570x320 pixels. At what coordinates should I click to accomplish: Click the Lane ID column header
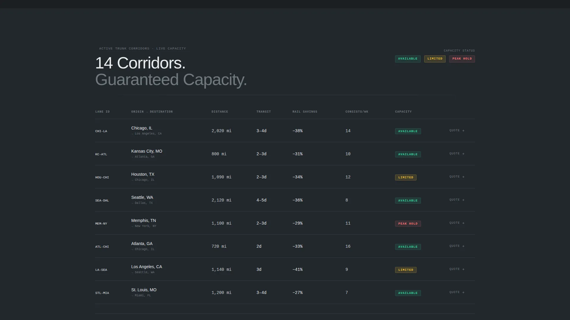click(102, 112)
